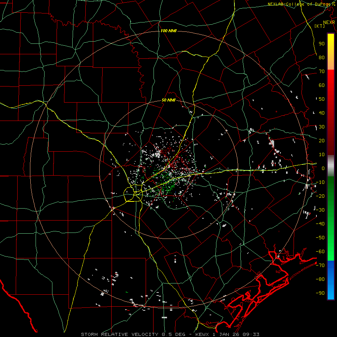The width and height of the screenshot is (337, 337).
Task: Click the STORM RELATIVE VELOCITY caption text
Action: [119, 334]
